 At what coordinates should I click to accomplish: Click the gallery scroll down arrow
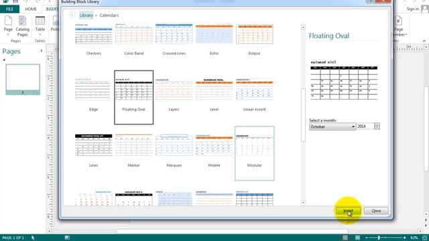(x=303, y=203)
